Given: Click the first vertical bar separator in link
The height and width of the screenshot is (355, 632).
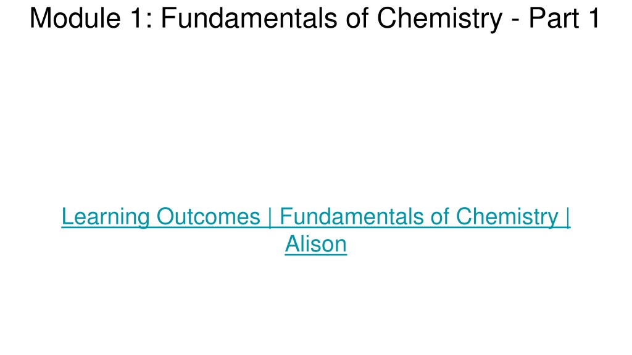Looking at the screenshot, I should [x=270, y=218].
